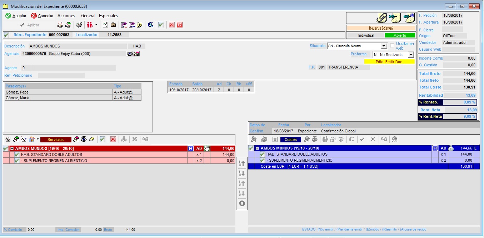This screenshot has height=238, width=484.
Task: Click the Cancelar button
Action: coord(42,16)
